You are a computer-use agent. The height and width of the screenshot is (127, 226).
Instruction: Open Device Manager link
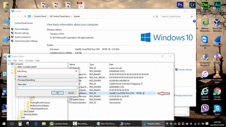[x=22, y=29]
